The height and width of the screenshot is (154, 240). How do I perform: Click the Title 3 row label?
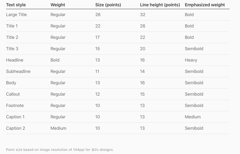pyautogui.click(x=12, y=49)
